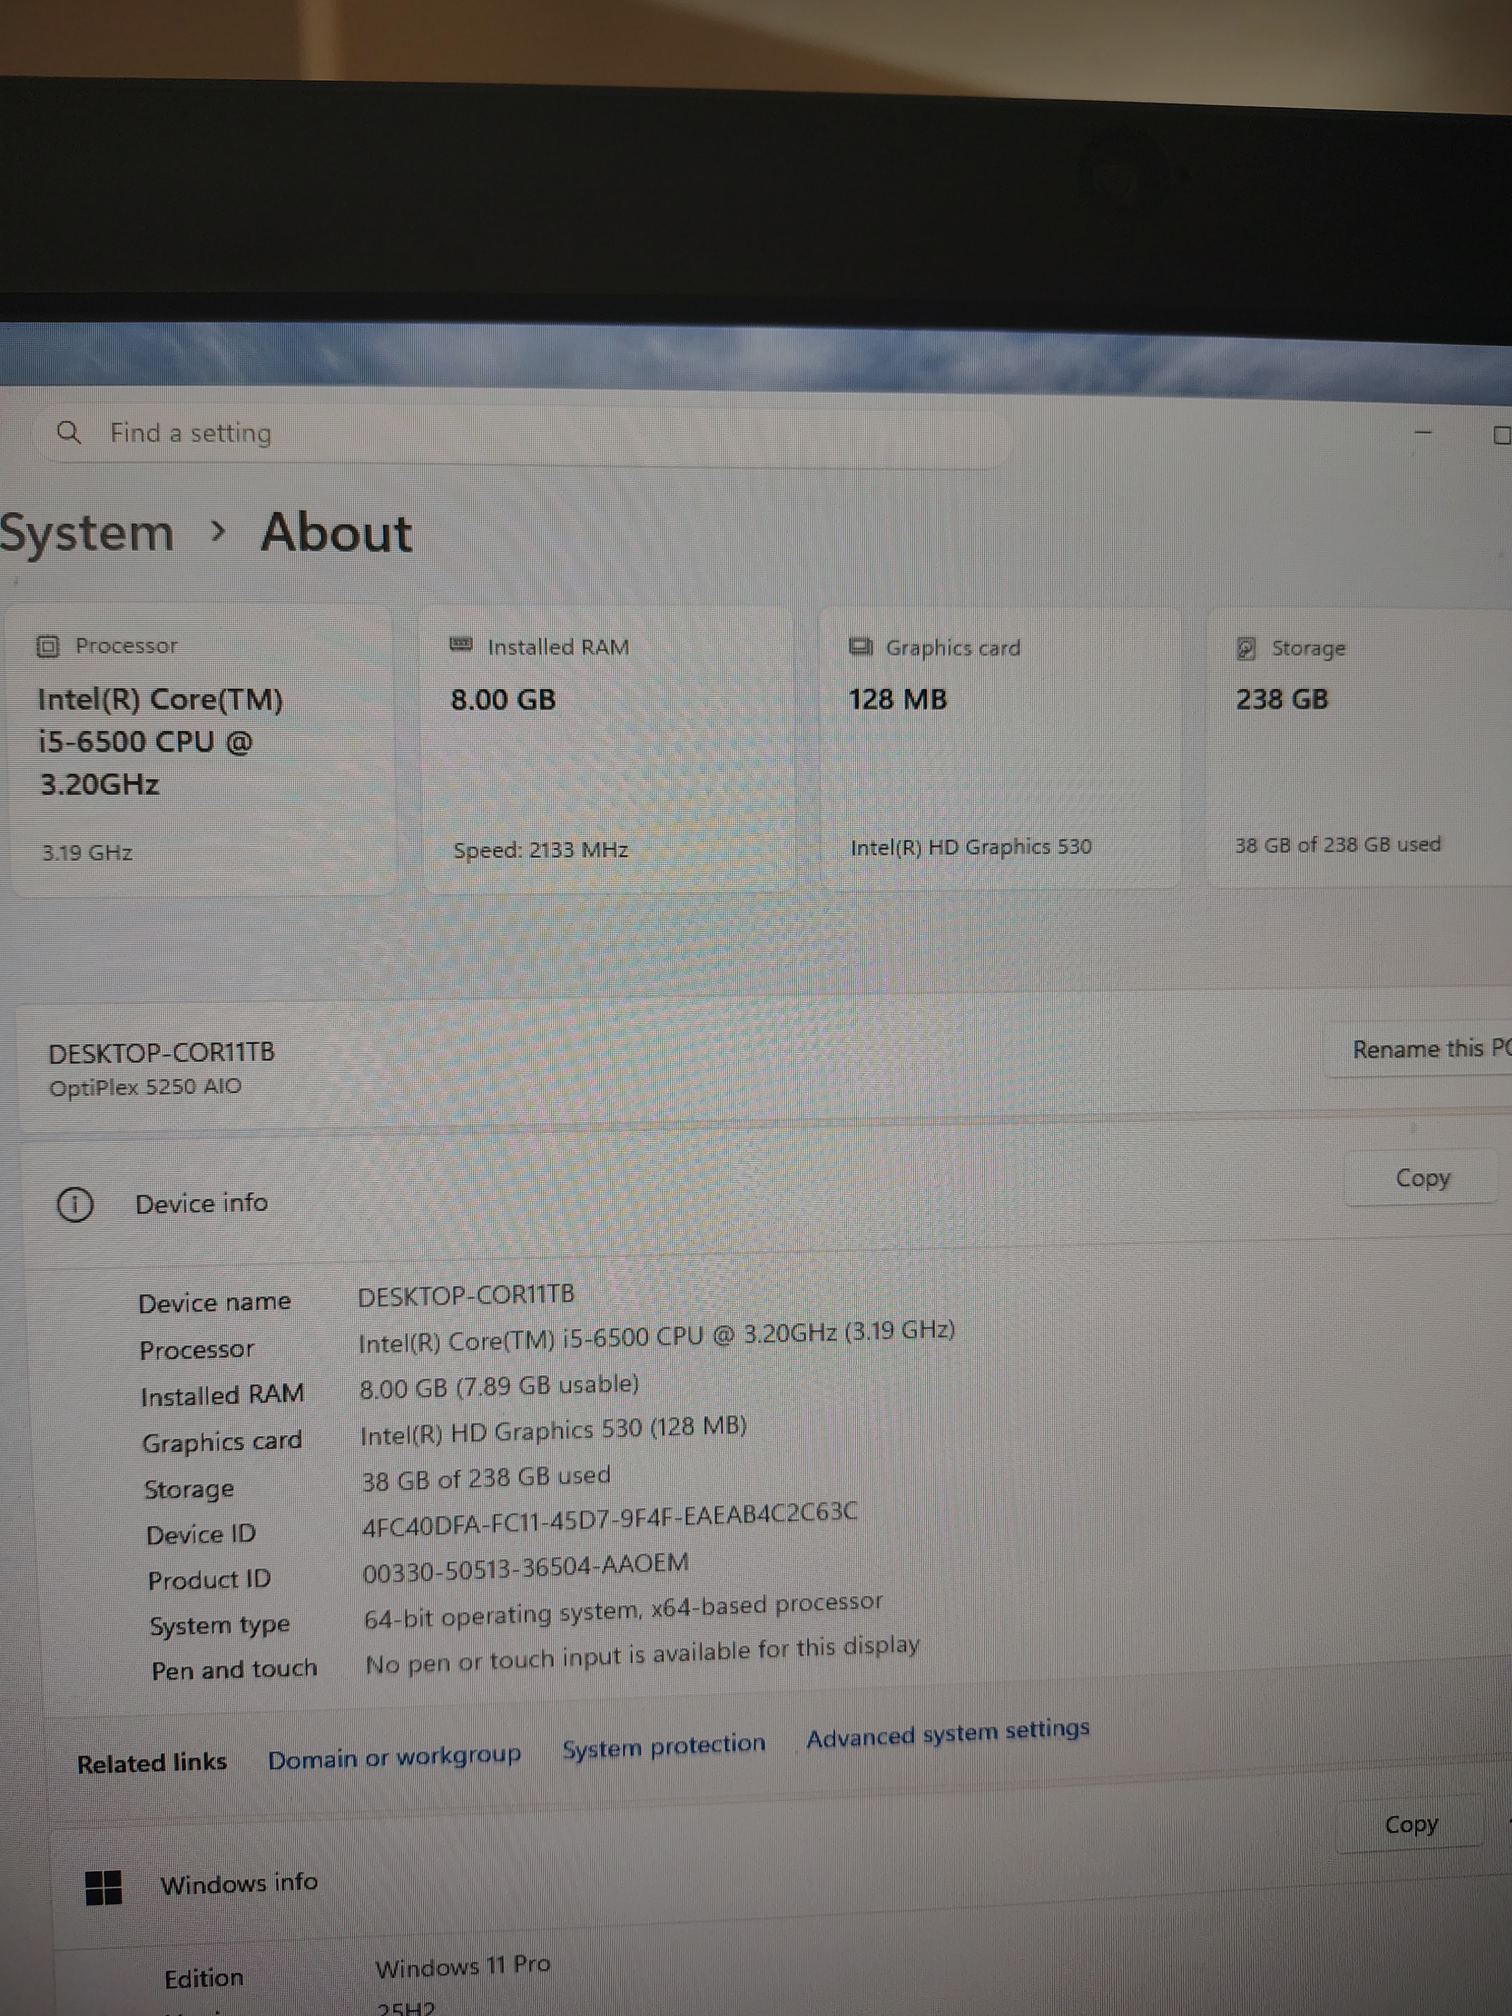Click the About page heading
1512x2016 pixels.
pos(336,532)
